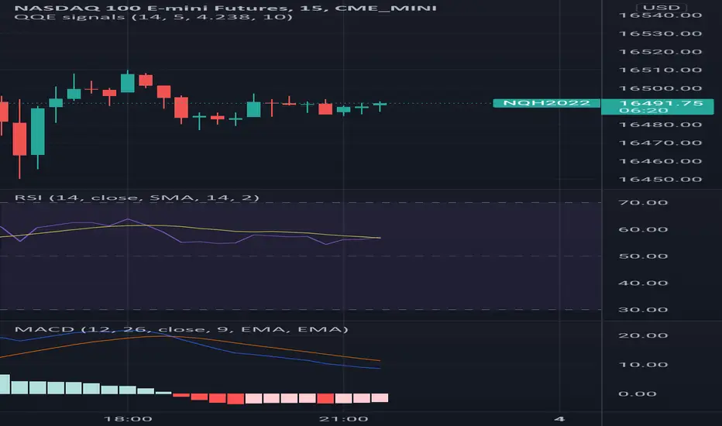Click the NASDAQ 100 E-mini Futures chart title
722x426 pixels.
pos(225,8)
